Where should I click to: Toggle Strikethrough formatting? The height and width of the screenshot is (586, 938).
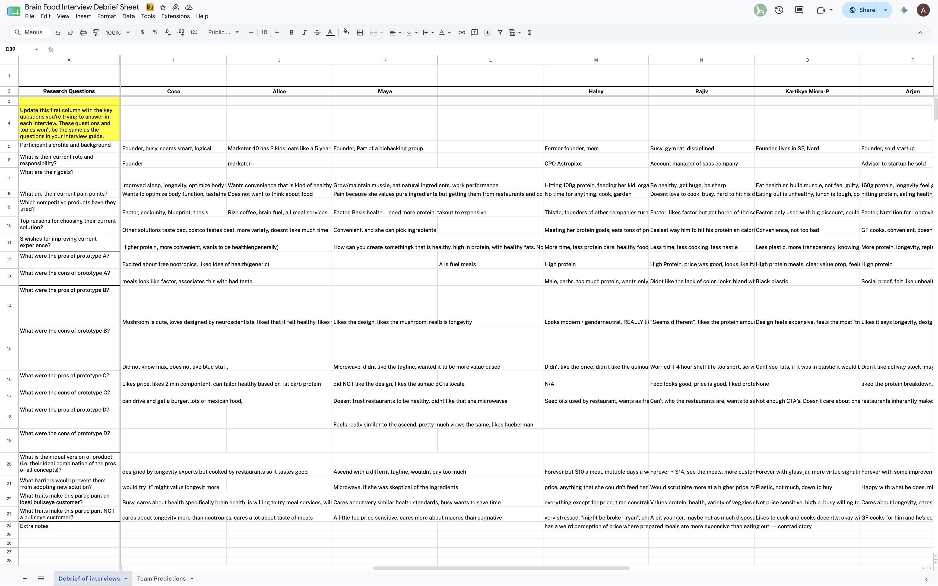(x=317, y=33)
